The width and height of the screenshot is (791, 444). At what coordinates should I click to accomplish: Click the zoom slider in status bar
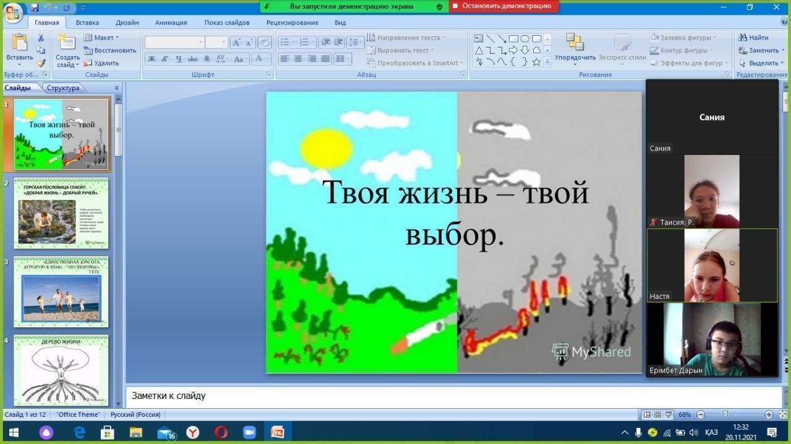coord(725,414)
